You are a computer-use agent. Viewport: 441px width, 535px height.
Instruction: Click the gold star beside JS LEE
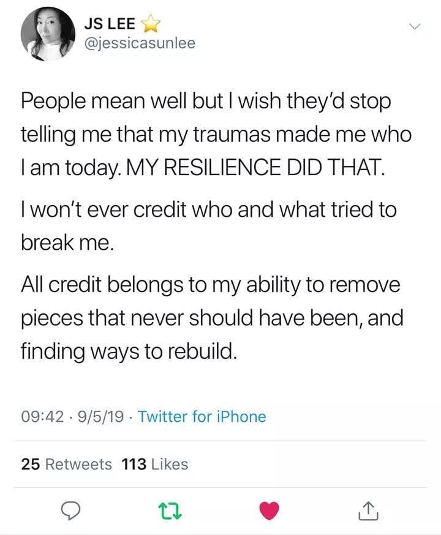pyautogui.click(x=150, y=24)
